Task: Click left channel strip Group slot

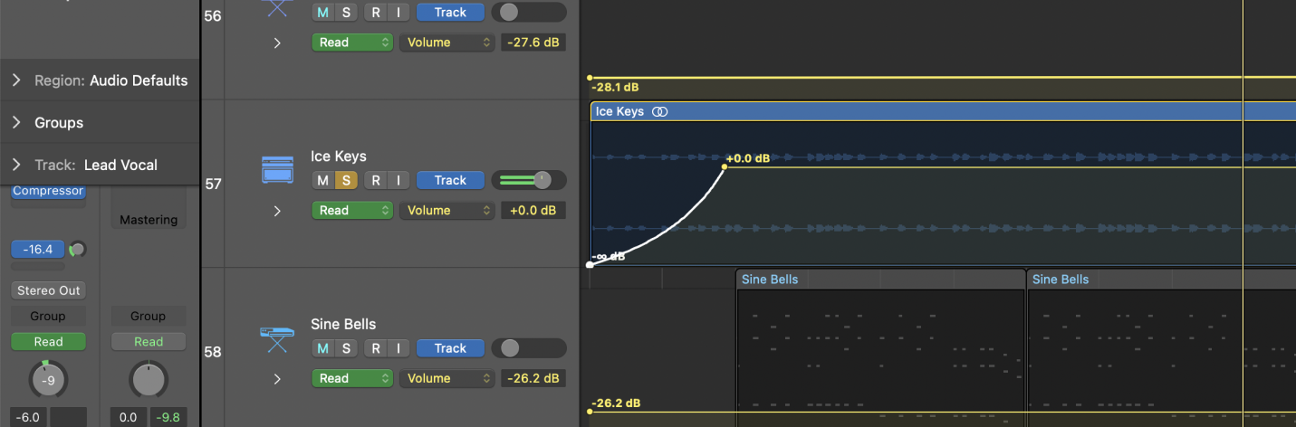Action: tap(48, 317)
